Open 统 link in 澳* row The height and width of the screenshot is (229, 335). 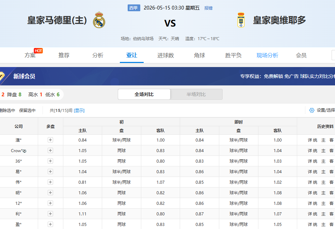click(315, 140)
